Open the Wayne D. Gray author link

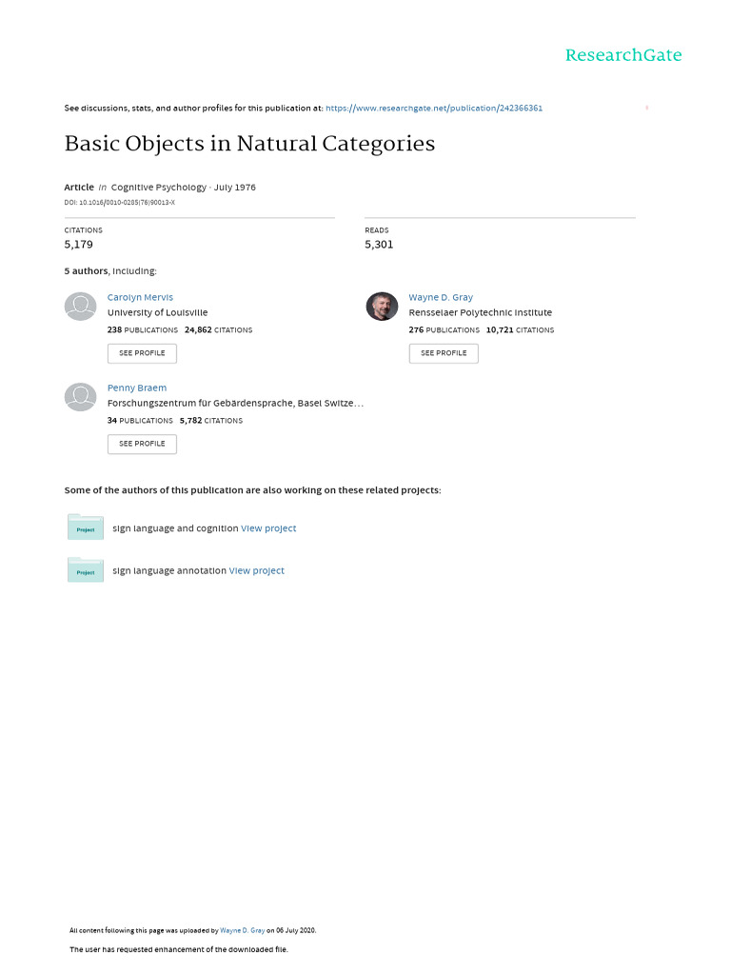coord(441,297)
